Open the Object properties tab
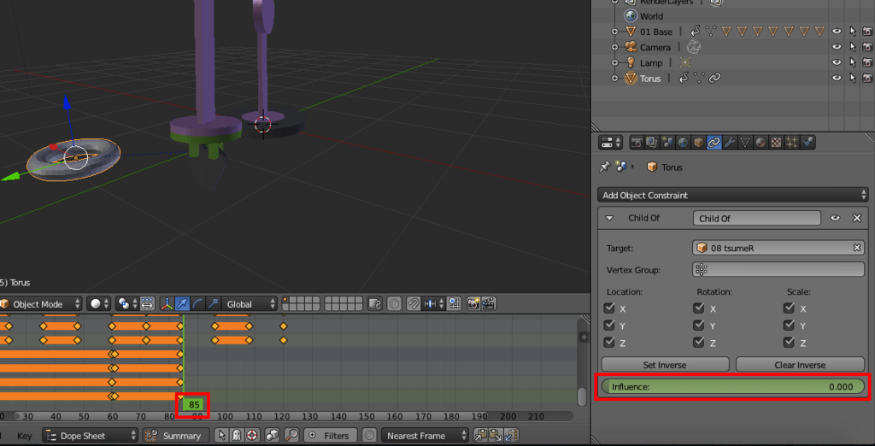The height and width of the screenshot is (446, 875). (699, 143)
